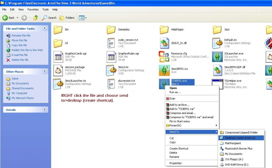The height and width of the screenshot is (168, 272).
Task: Open the View menu
Action: pos(21,10)
